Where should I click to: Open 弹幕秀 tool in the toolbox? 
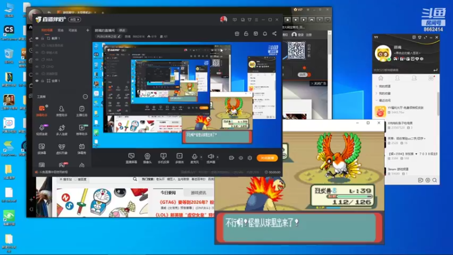pyautogui.click(x=82, y=148)
